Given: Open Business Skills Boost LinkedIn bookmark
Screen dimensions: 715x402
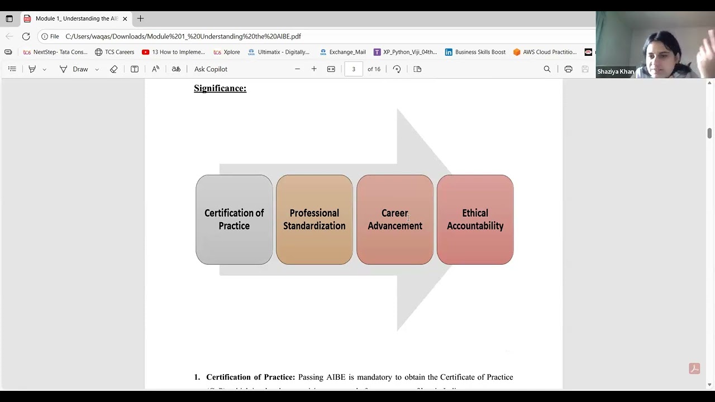Looking at the screenshot, I should click(475, 52).
